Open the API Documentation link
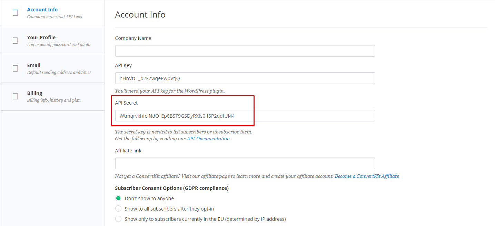 (x=208, y=139)
